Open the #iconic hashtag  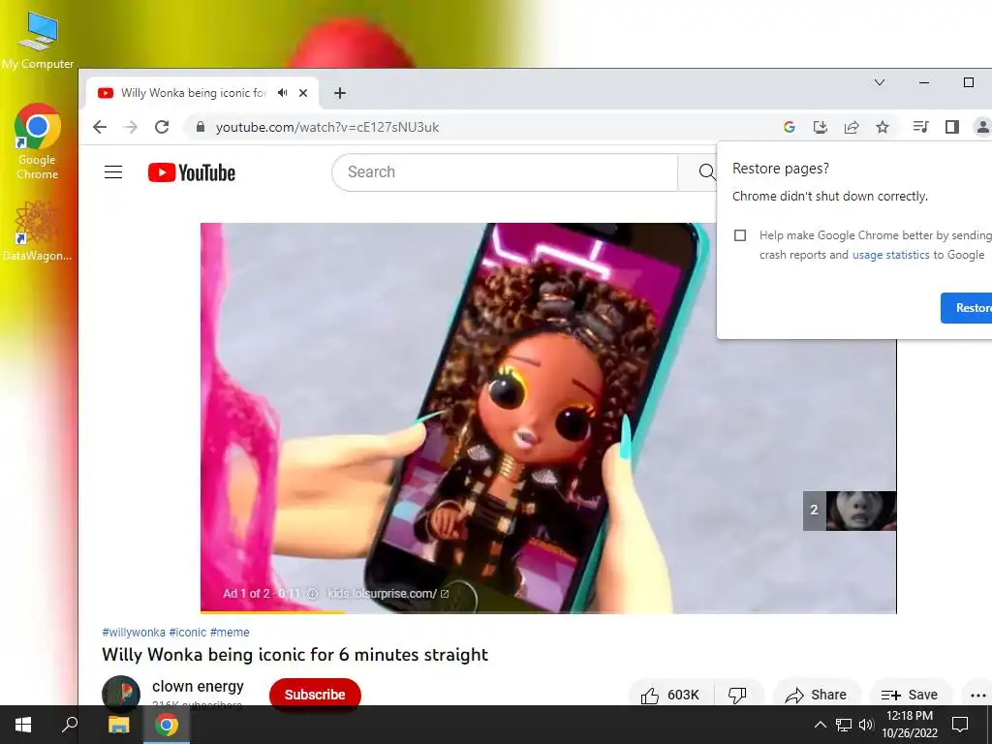(x=187, y=632)
